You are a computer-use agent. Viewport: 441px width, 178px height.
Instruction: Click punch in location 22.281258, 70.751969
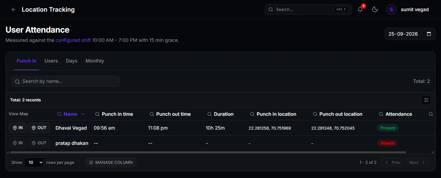pyautogui.click(x=269, y=128)
